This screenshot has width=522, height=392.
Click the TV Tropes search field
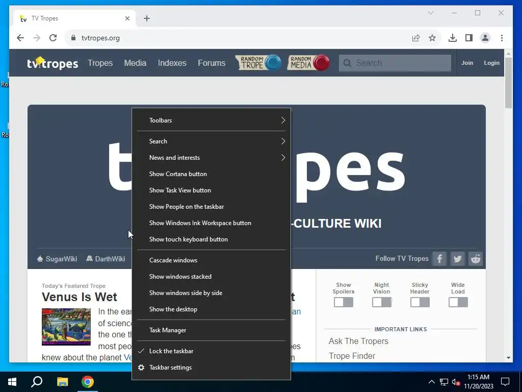pos(395,63)
